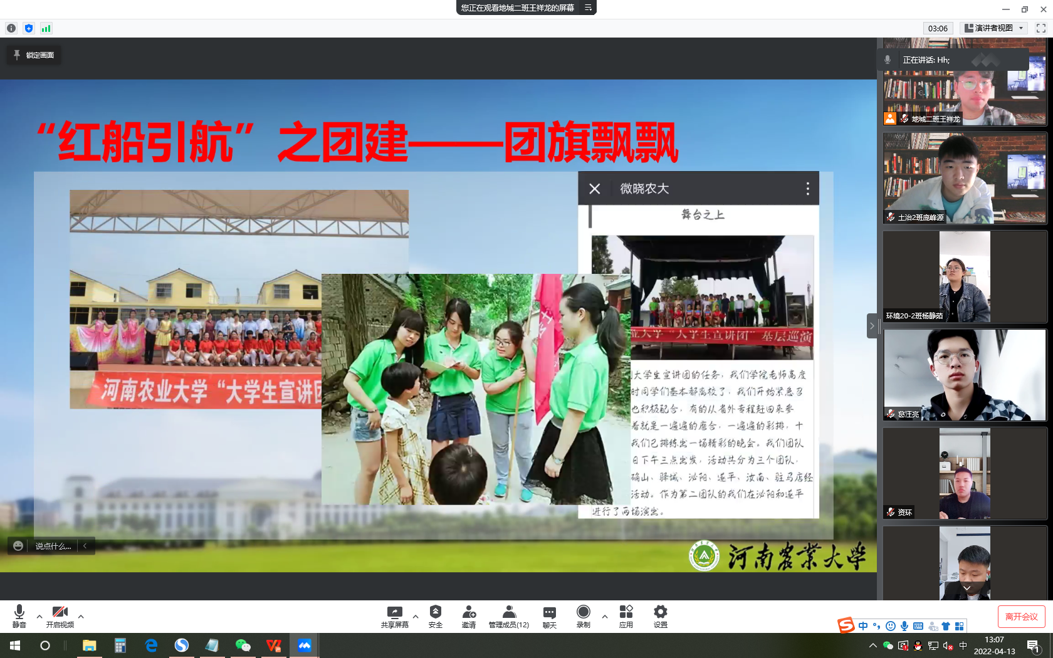This screenshot has width=1053, height=658.
Task: Start recording with 录制 button
Action: pyautogui.click(x=583, y=615)
